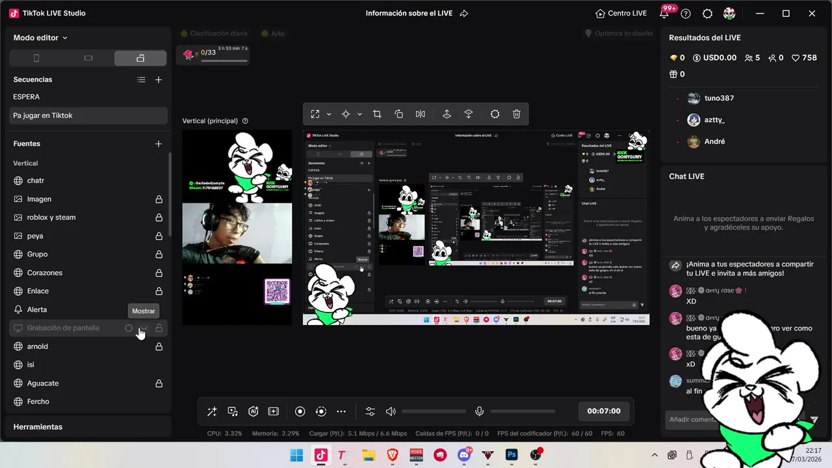The height and width of the screenshot is (468, 832).
Task: Toggle lock on the Corazones source
Action: click(x=159, y=272)
